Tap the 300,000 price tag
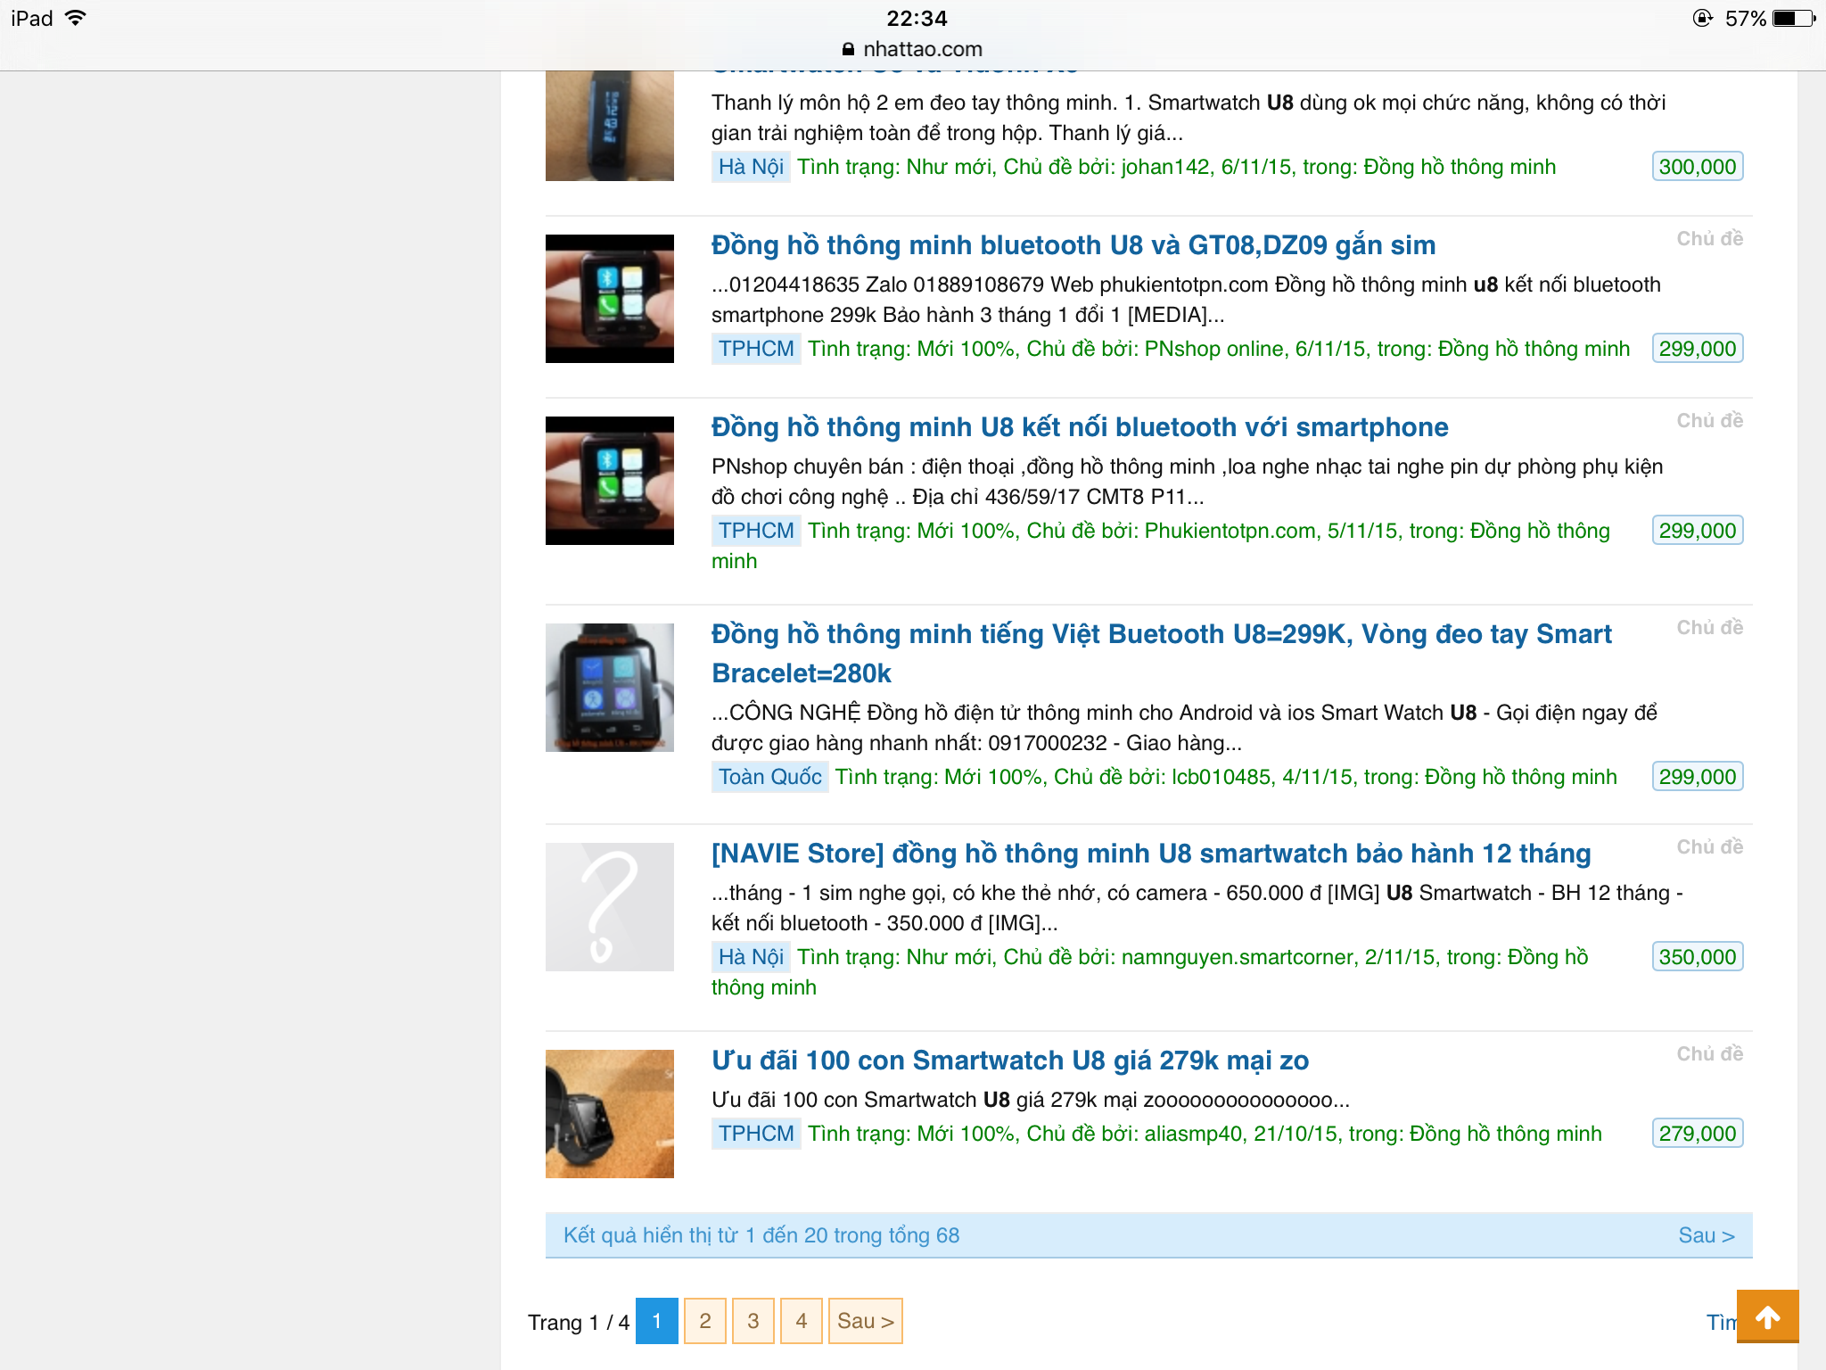 coord(1698,167)
